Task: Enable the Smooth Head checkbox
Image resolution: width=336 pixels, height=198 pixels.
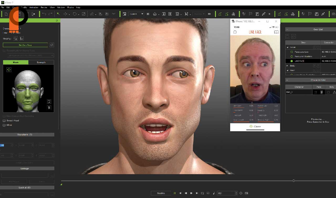Action: [x=4, y=121]
